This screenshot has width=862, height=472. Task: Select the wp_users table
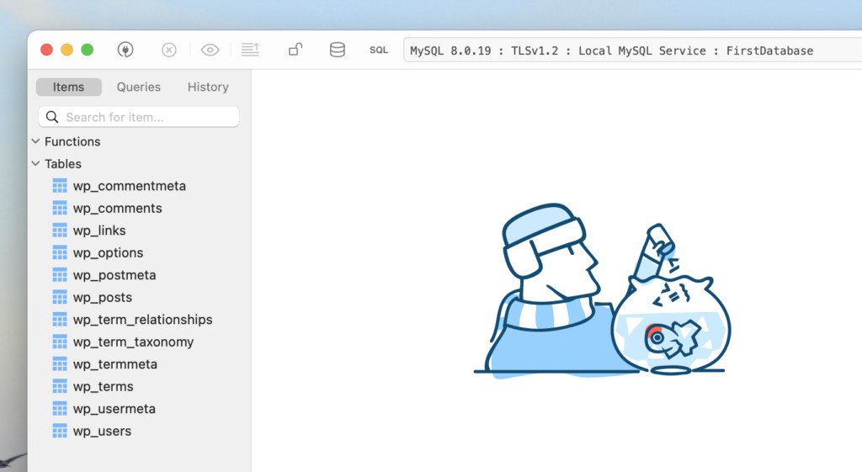click(x=102, y=431)
